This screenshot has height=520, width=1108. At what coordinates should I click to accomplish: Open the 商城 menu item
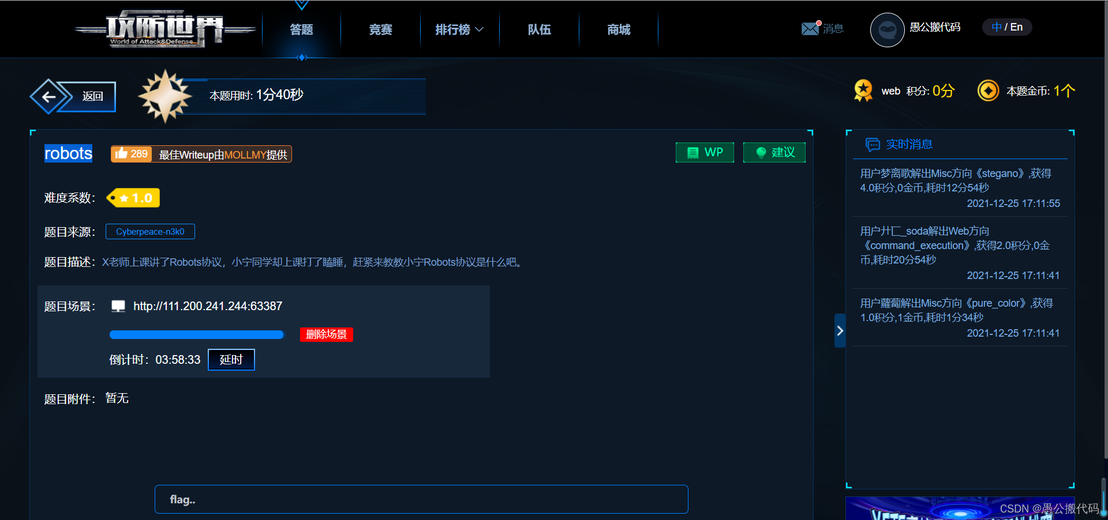pyautogui.click(x=618, y=29)
